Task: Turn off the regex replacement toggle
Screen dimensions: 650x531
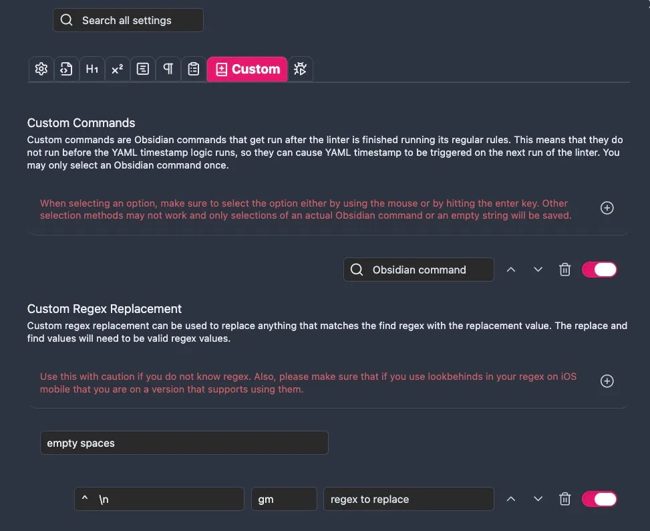Action: pyautogui.click(x=599, y=499)
